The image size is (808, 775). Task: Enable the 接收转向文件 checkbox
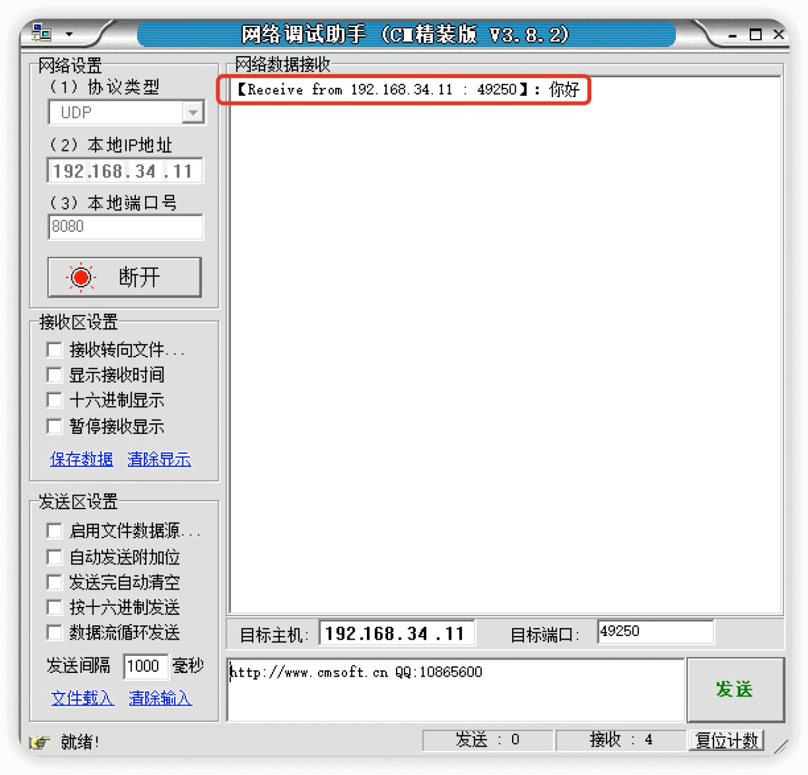point(54,350)
